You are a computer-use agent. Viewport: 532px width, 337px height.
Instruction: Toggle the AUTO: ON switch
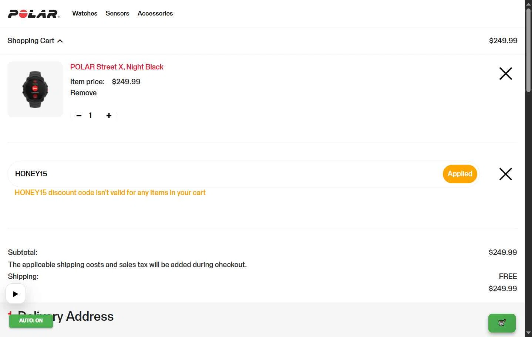tap(31, 320)
